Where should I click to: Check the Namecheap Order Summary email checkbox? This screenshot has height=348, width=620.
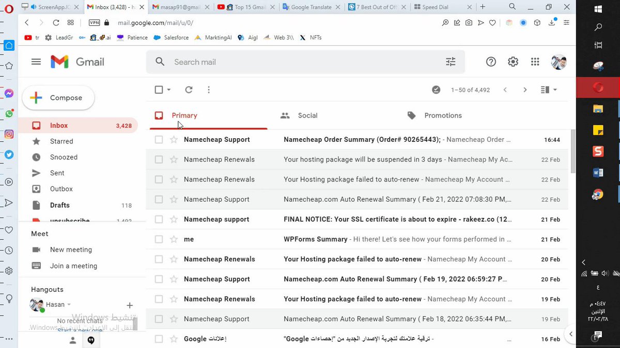(x=159, y=140)
